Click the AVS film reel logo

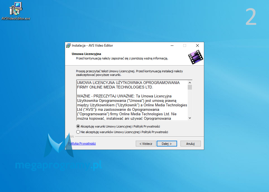click(x=196, y=57)
